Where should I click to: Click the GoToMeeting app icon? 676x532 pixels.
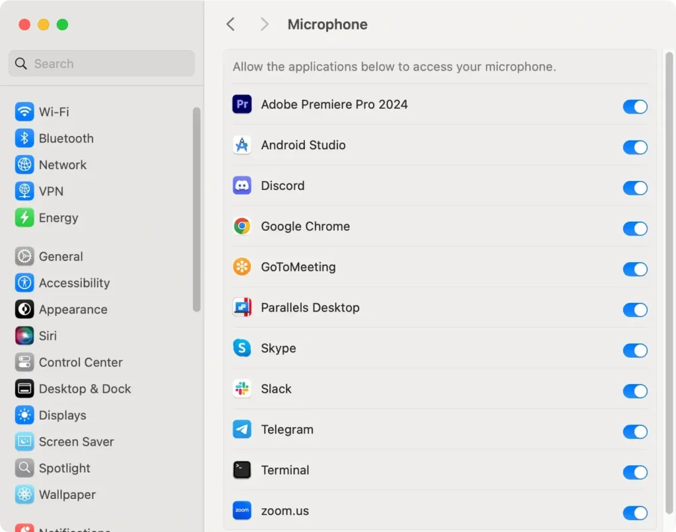[x=242, y=267]
